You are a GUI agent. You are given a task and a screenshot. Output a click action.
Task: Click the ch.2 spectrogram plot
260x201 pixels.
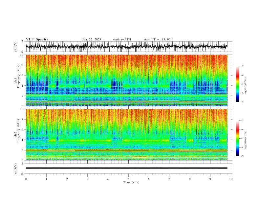pyautogui.click(x=126, y=135)
